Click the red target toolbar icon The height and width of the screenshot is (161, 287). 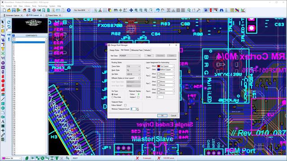34,10
